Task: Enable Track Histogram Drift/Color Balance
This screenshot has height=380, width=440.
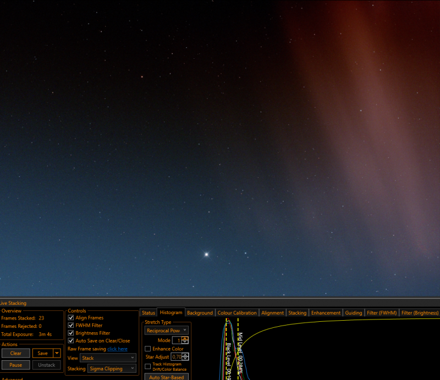Action: point(147,367)
